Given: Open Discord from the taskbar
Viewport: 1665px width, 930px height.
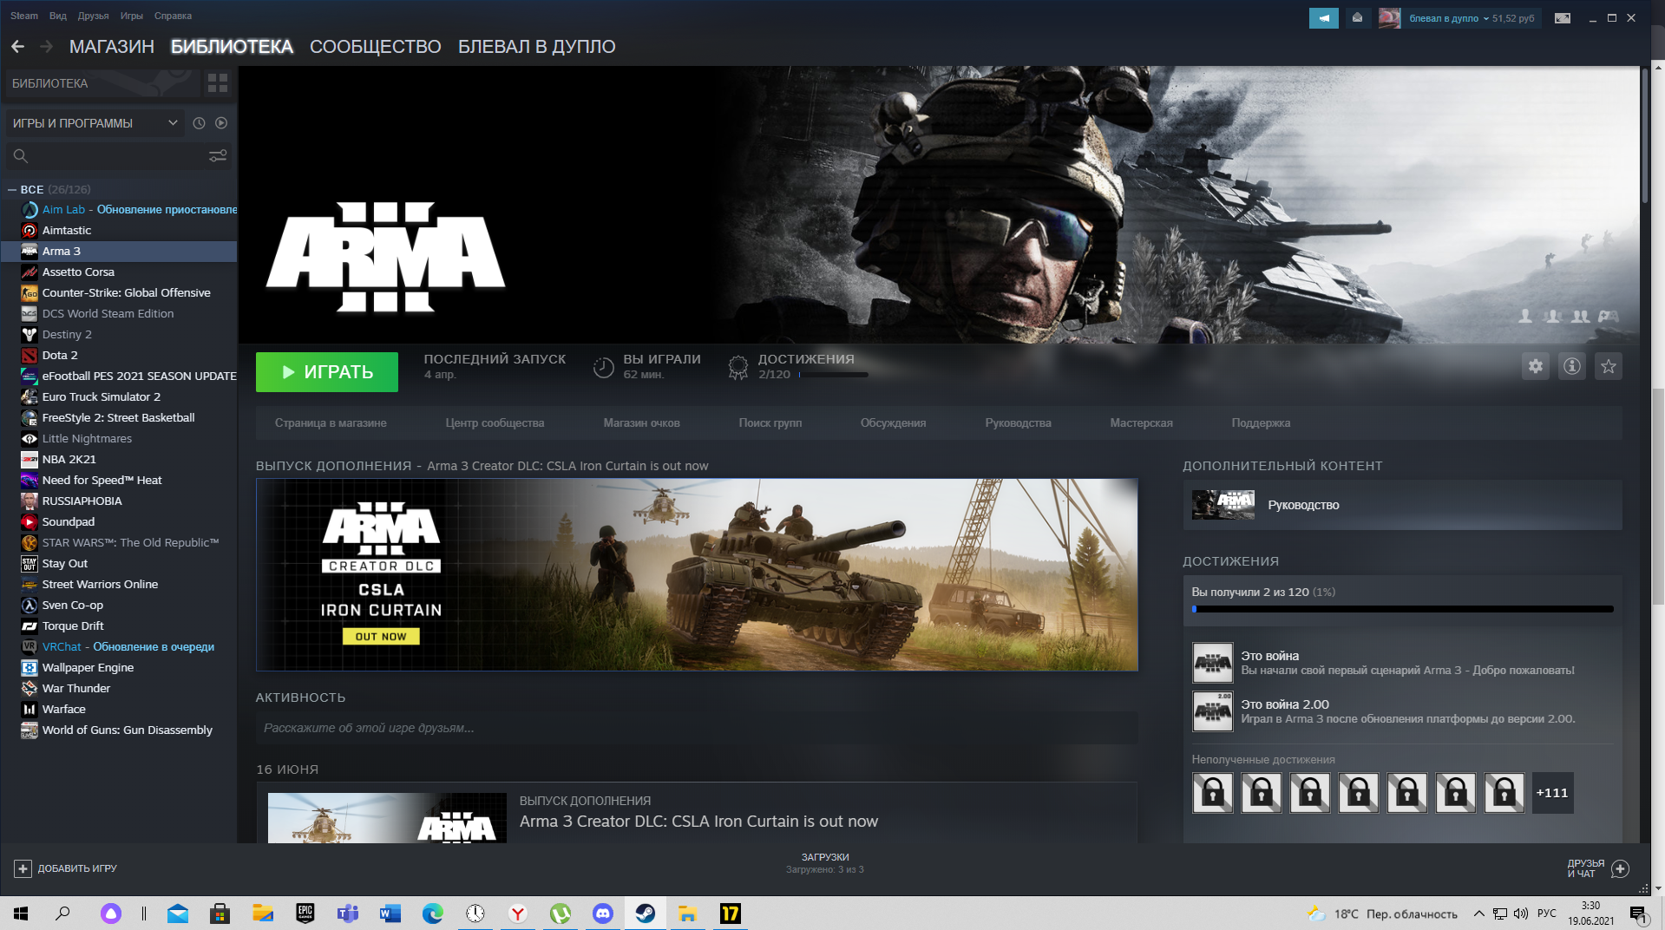Looking at the screenshot, I should coord(603,914).
